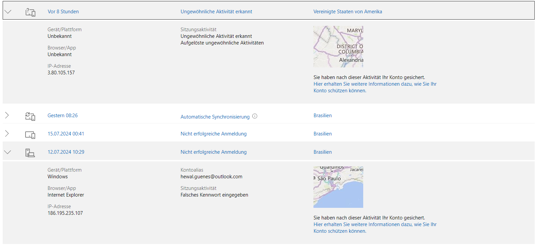
Task: Open the 'Vor 8 Stunden' timestamp link
Action: tap(63, 12)
